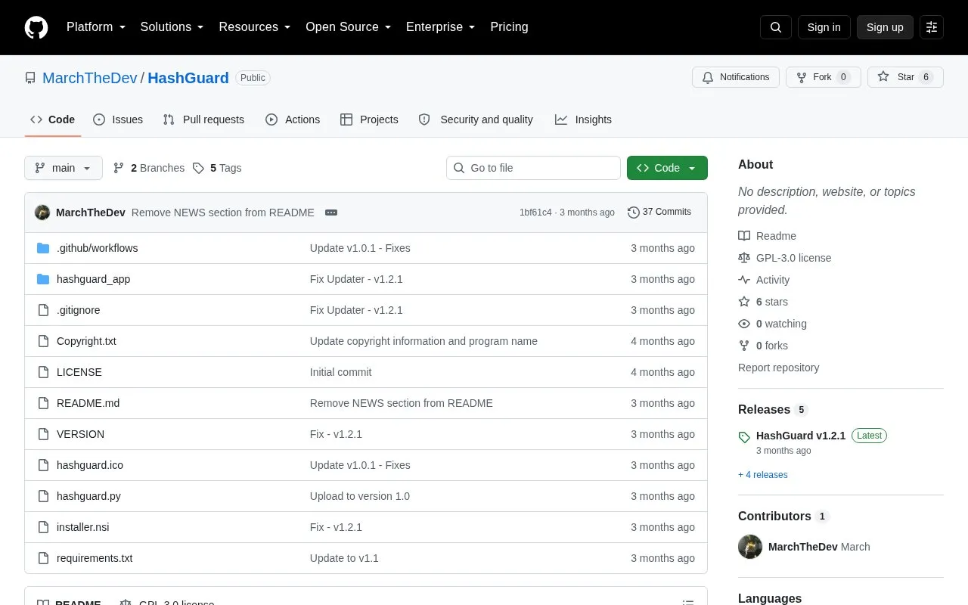
Task: Expand the Resources menu
Action: point(255,27)
